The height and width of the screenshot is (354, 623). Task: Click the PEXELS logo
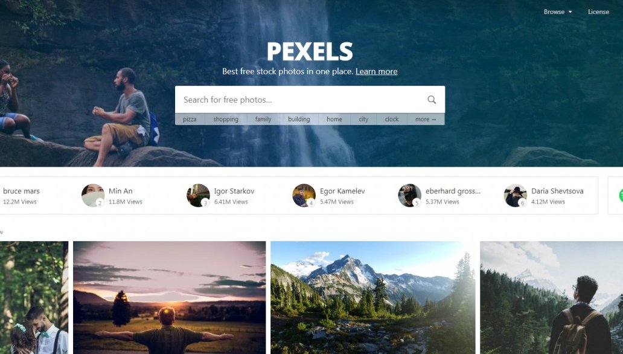(310, 52)
